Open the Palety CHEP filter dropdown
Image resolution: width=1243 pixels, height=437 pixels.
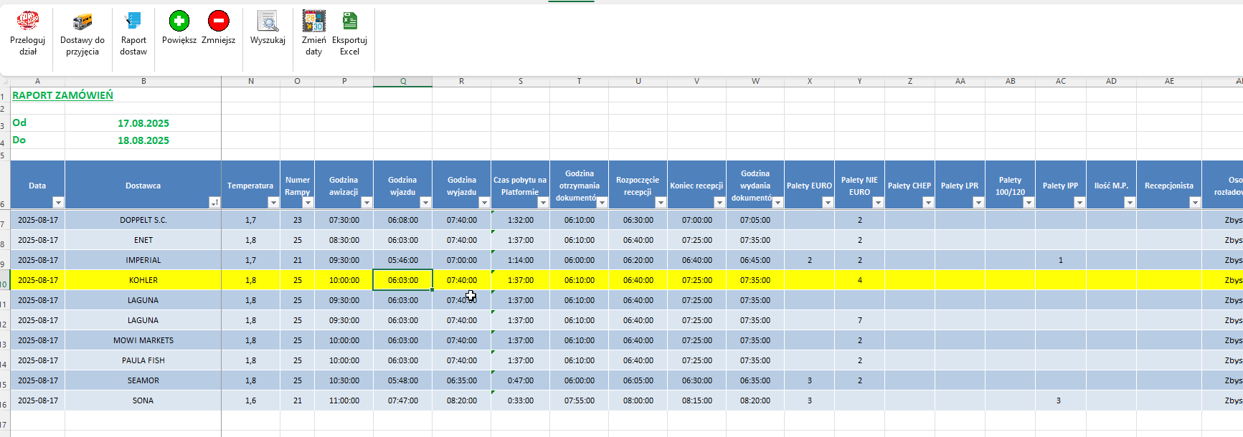[928, 203]
